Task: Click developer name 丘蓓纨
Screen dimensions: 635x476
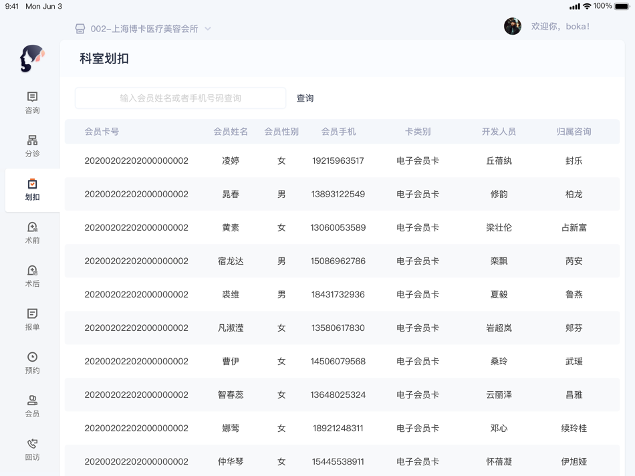Action: click(x=499, y=160)
